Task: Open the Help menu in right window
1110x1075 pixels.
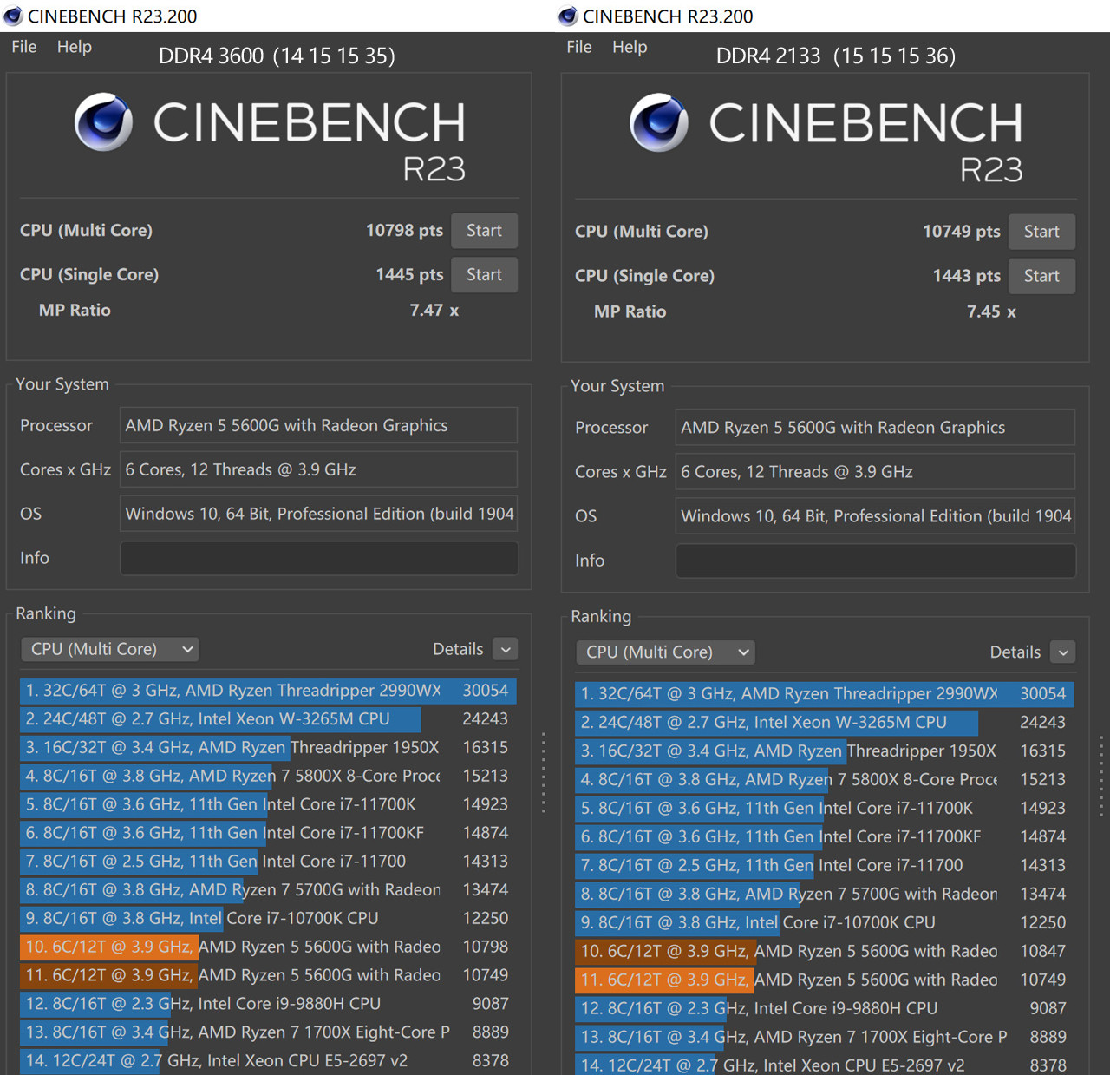Action: [x=630, y=47]
